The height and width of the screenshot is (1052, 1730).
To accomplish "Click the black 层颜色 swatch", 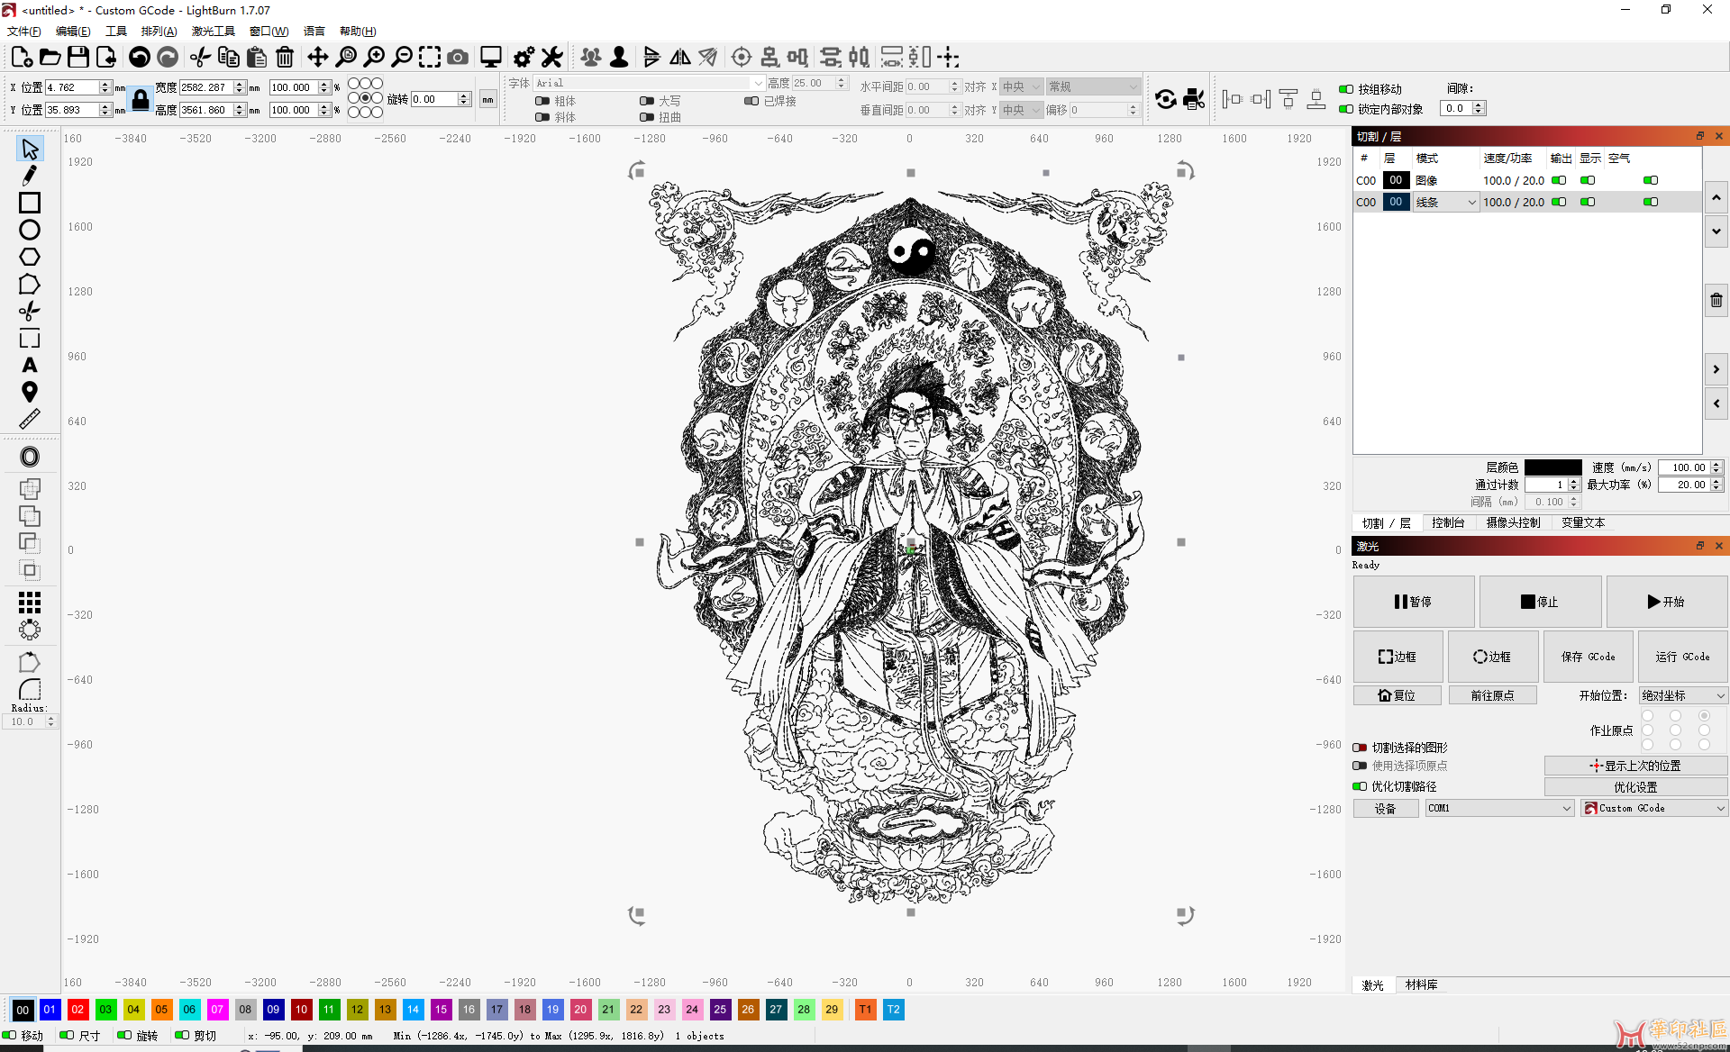I will tap(1553, 467).
